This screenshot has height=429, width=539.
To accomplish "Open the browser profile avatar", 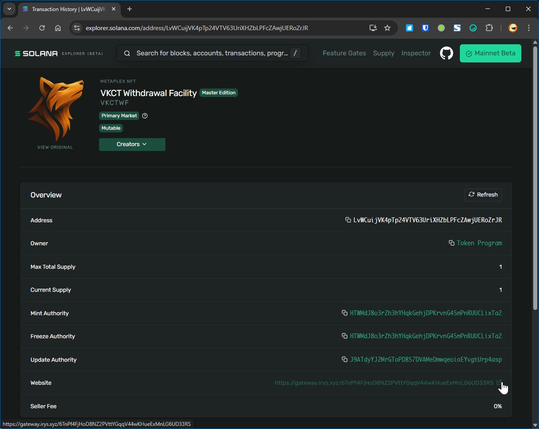I will pos(513,28).
